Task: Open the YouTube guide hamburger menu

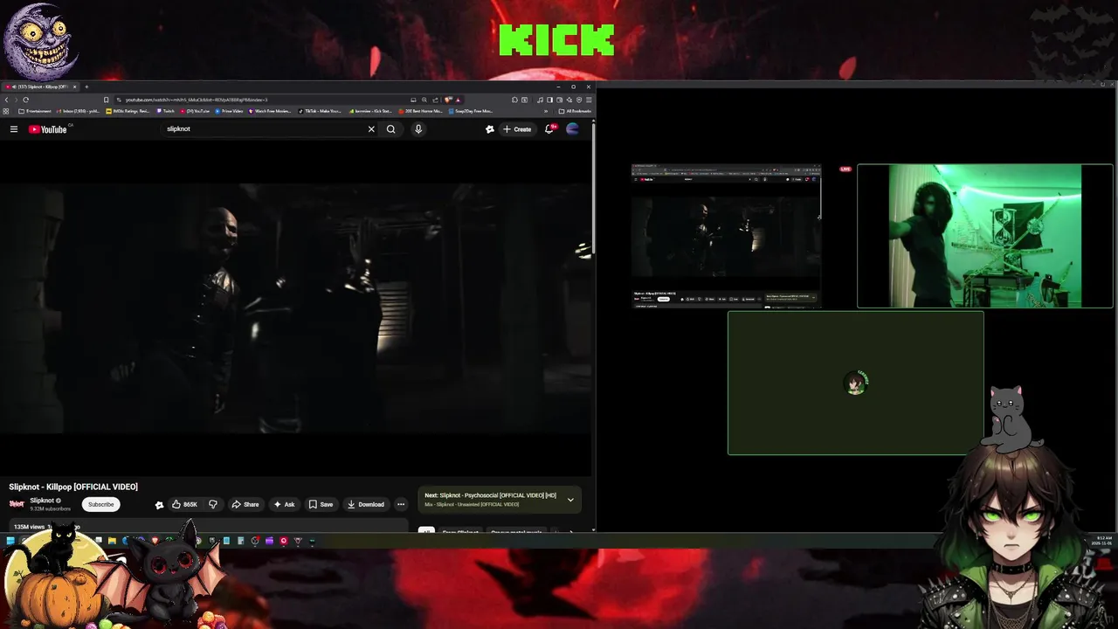Action: click(x=13, y=129)
